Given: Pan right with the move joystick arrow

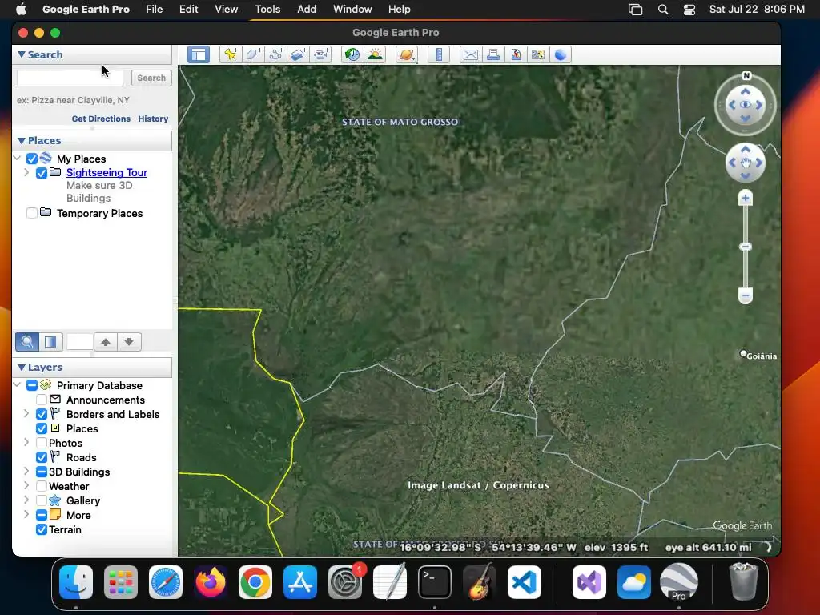Looking at the screenshot, I should [759, 163].
